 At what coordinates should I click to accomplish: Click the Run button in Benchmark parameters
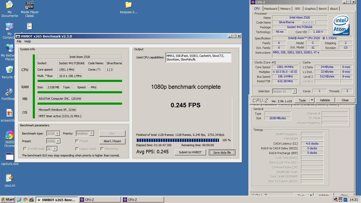point(112,133)
